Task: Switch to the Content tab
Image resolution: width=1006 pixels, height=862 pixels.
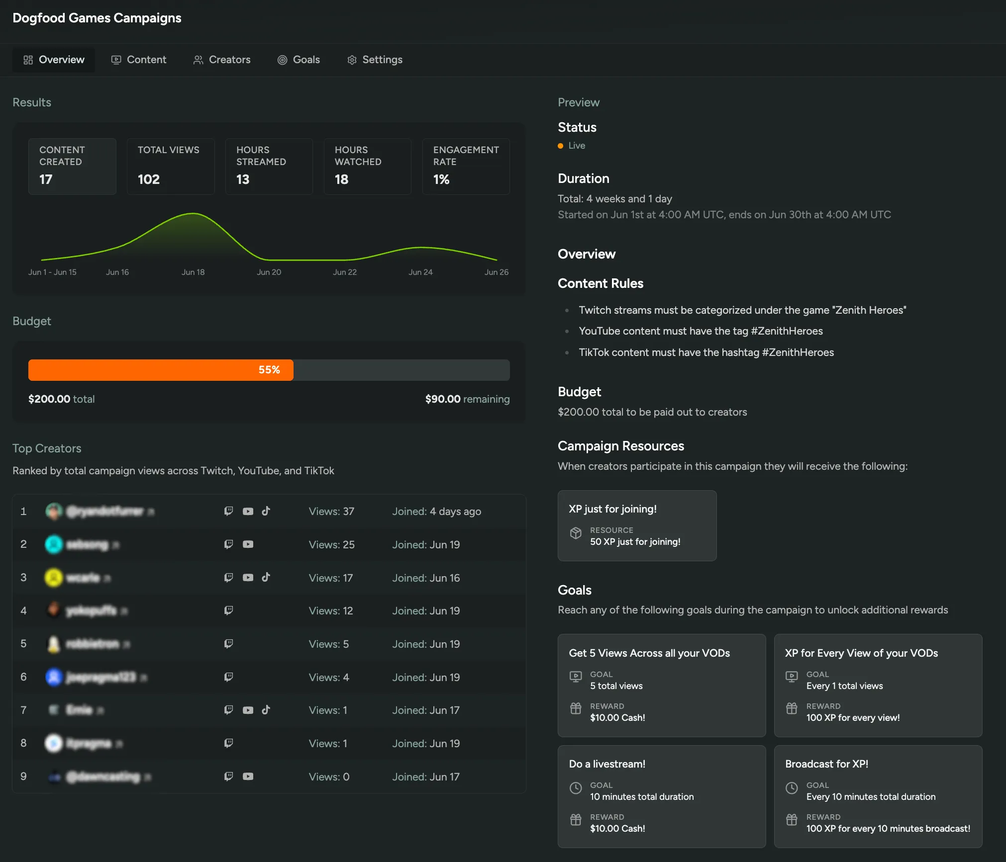Action: [138, 60]
